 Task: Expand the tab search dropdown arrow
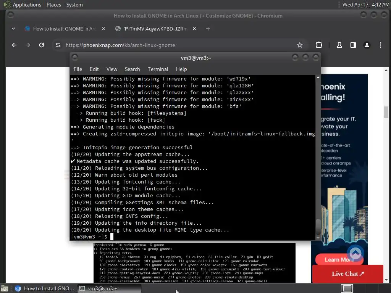click(x=13, y=29)
